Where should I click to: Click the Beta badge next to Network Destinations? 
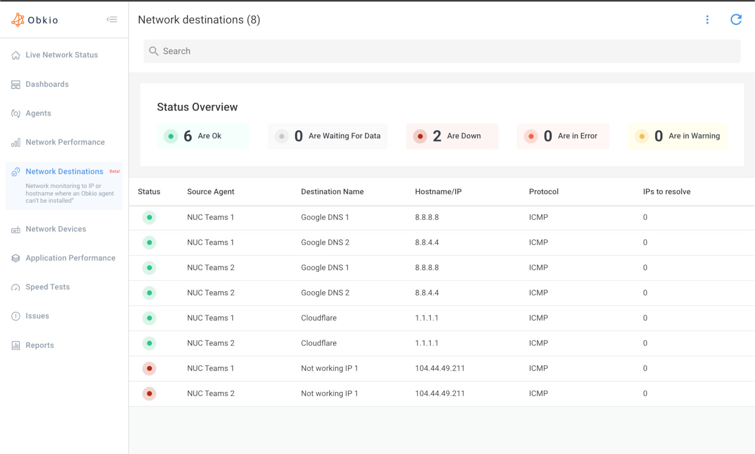click(115, 171)
